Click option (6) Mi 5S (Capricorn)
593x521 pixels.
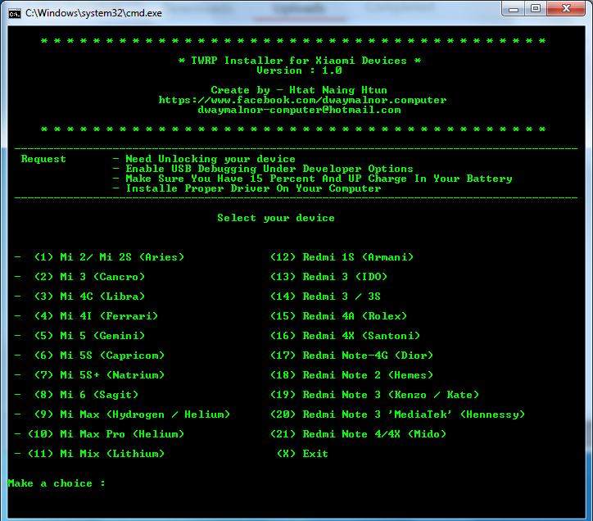[99, 356]
